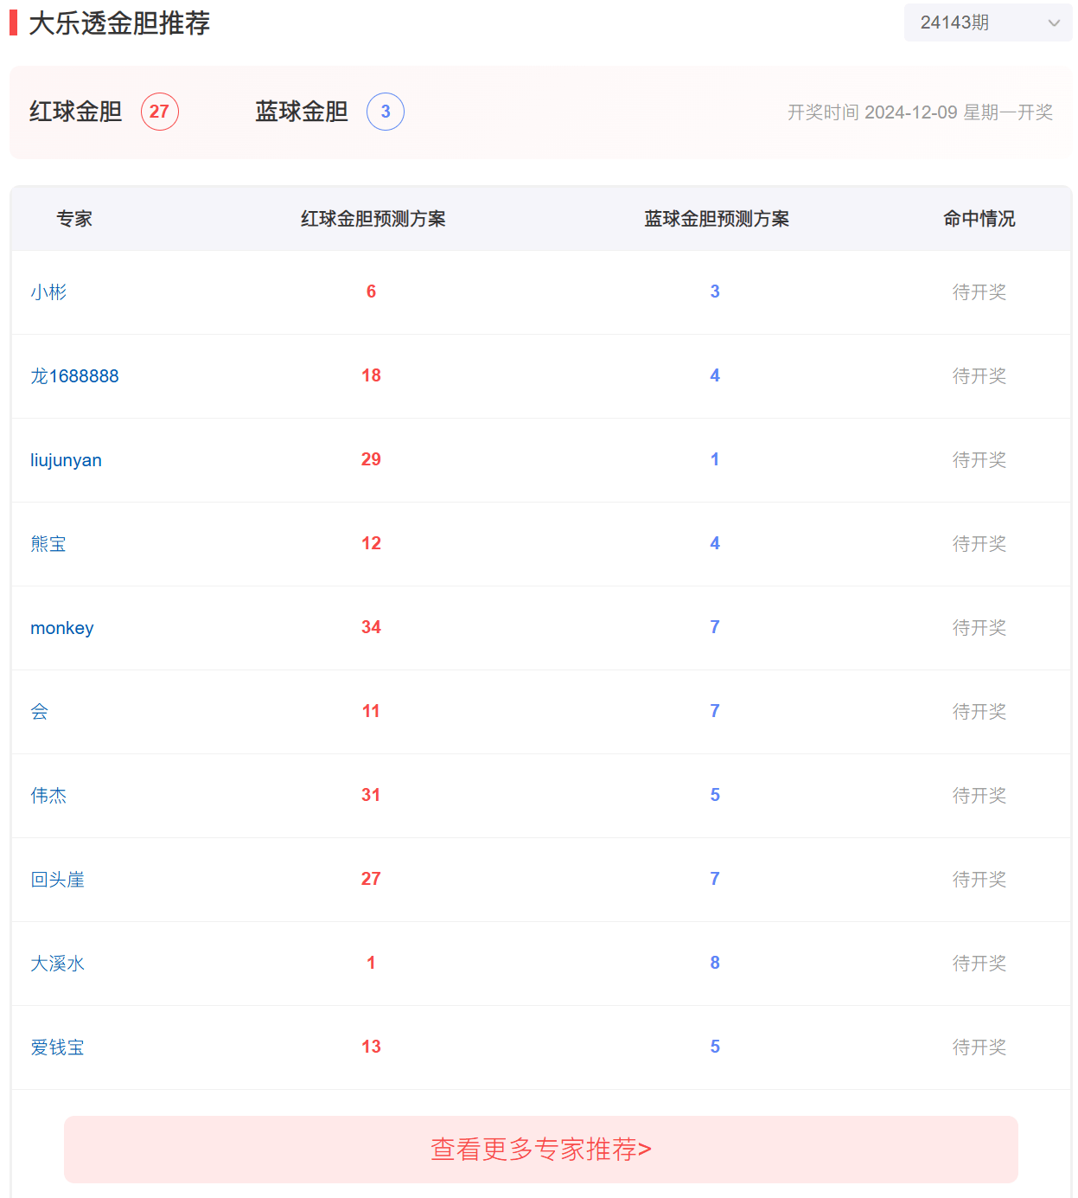Open expert 熊宝's profile link
This screenshot has height=1198, width=1078.
[48, 544]
